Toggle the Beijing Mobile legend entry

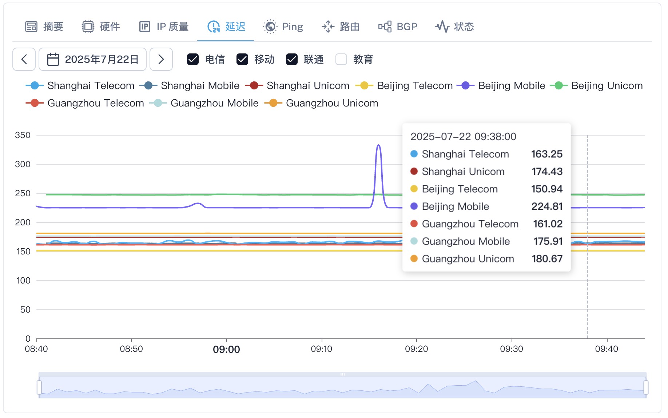[x=501, y=85]
